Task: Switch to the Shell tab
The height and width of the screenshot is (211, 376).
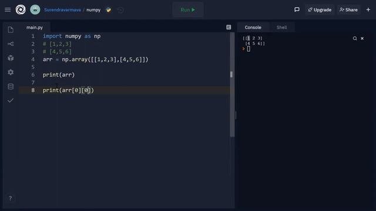Action: 282,28
